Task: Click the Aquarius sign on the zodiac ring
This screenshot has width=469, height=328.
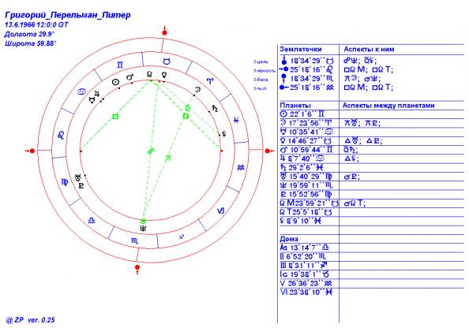Action: 241,168
